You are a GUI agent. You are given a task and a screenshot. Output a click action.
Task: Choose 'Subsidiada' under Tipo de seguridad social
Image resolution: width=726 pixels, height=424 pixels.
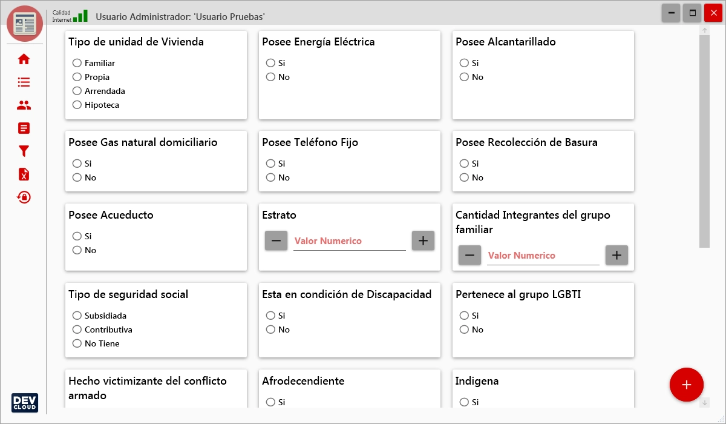click(x=77, y=315)
